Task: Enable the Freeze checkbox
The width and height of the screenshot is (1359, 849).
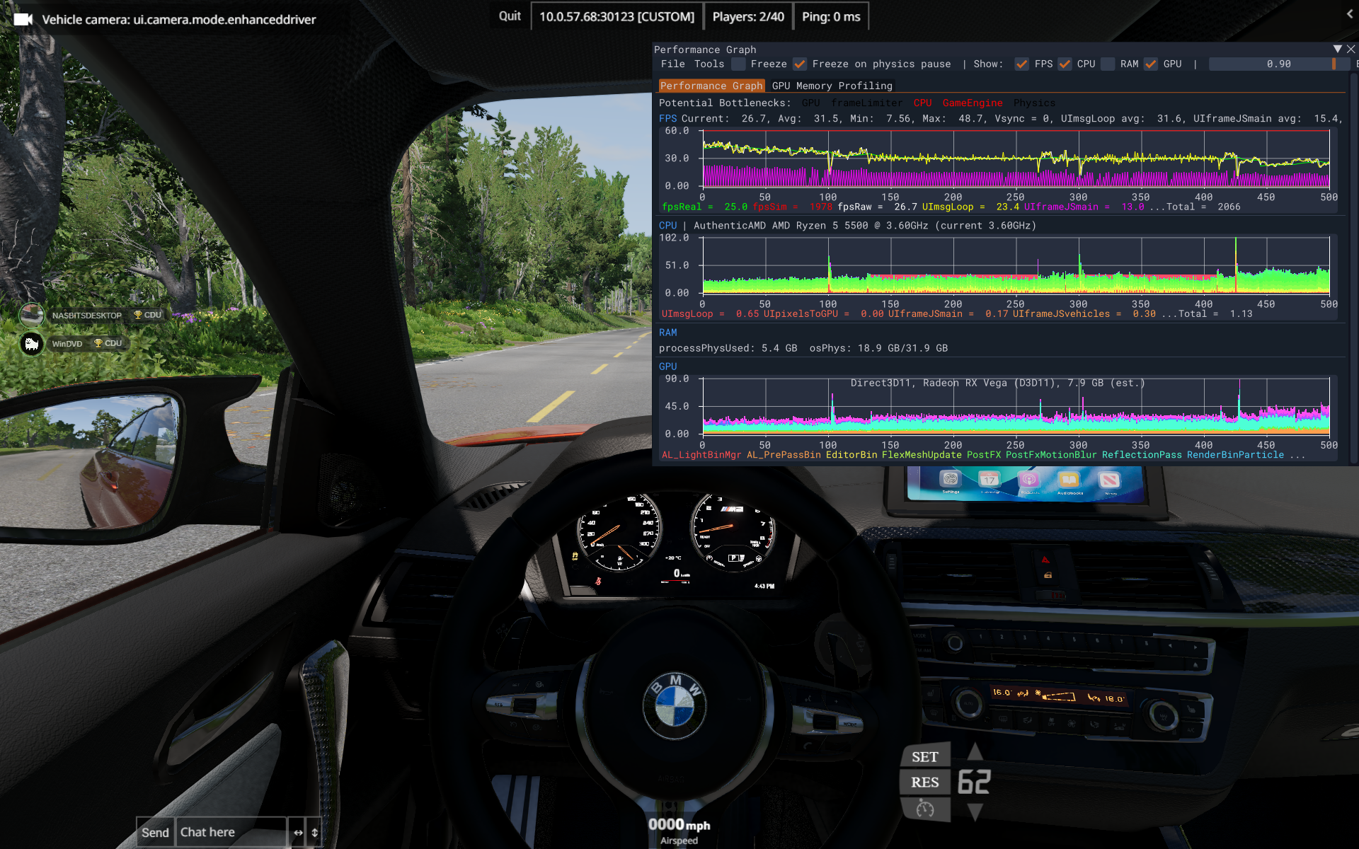Action: pyautogui.click(x=738, y=64)
